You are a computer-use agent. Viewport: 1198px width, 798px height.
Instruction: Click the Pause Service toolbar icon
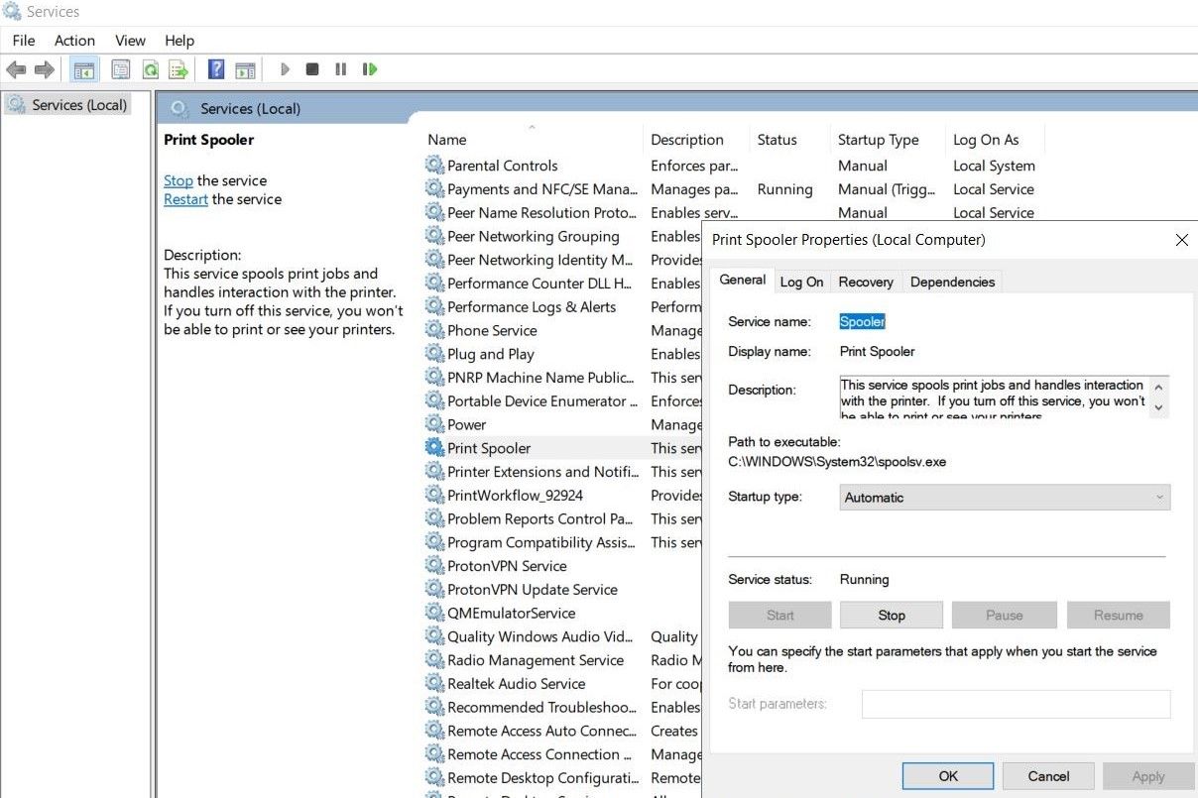[x=341, y=69]
